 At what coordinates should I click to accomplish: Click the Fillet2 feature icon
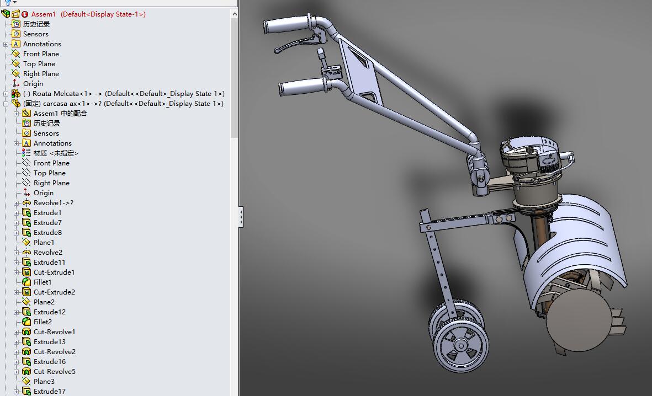coord(26,322)
